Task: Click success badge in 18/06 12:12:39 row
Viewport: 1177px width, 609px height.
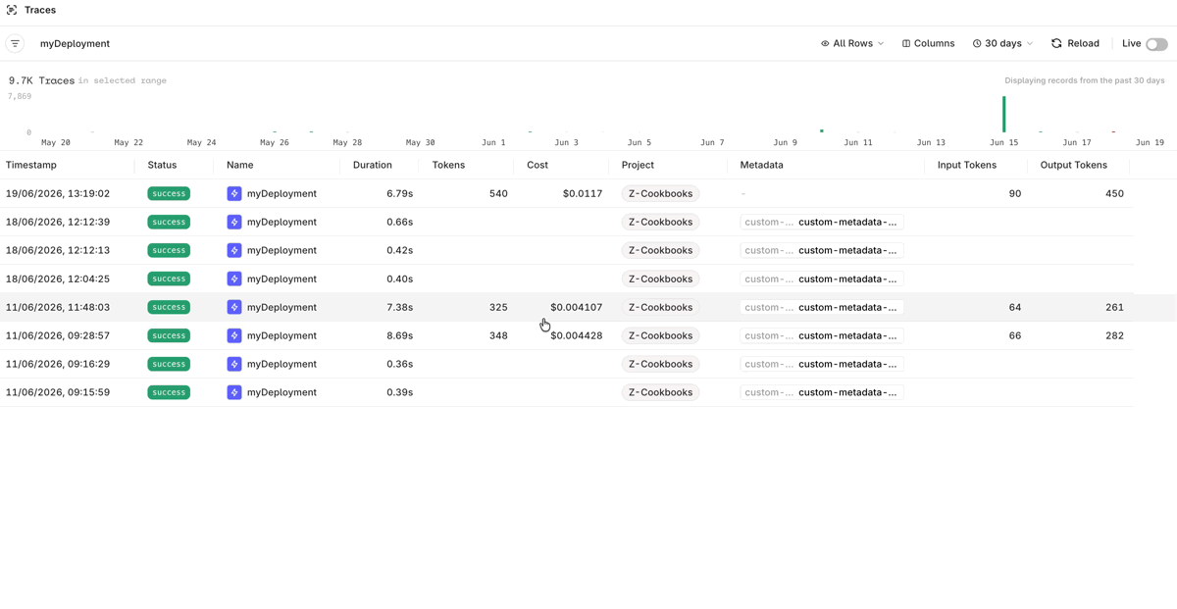Action: [x=169, y=223]
